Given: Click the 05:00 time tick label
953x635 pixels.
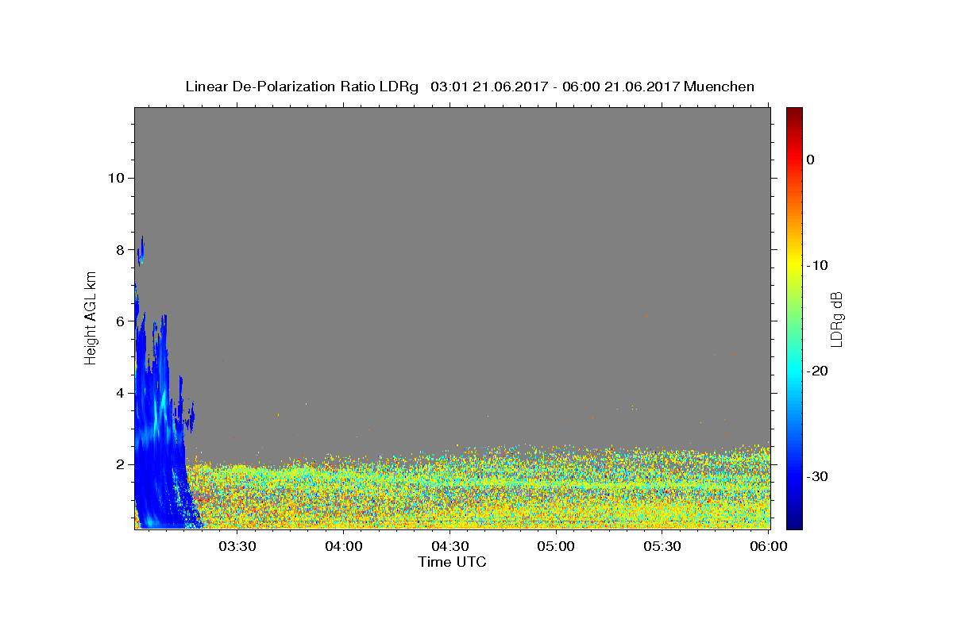Looking at the screenshot, I should 556,547.
